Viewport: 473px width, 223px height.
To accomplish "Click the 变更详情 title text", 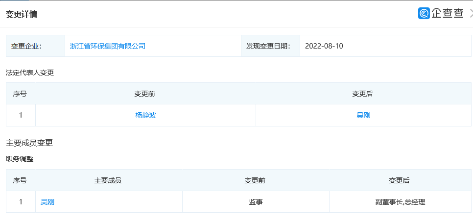I will point(22,14).
